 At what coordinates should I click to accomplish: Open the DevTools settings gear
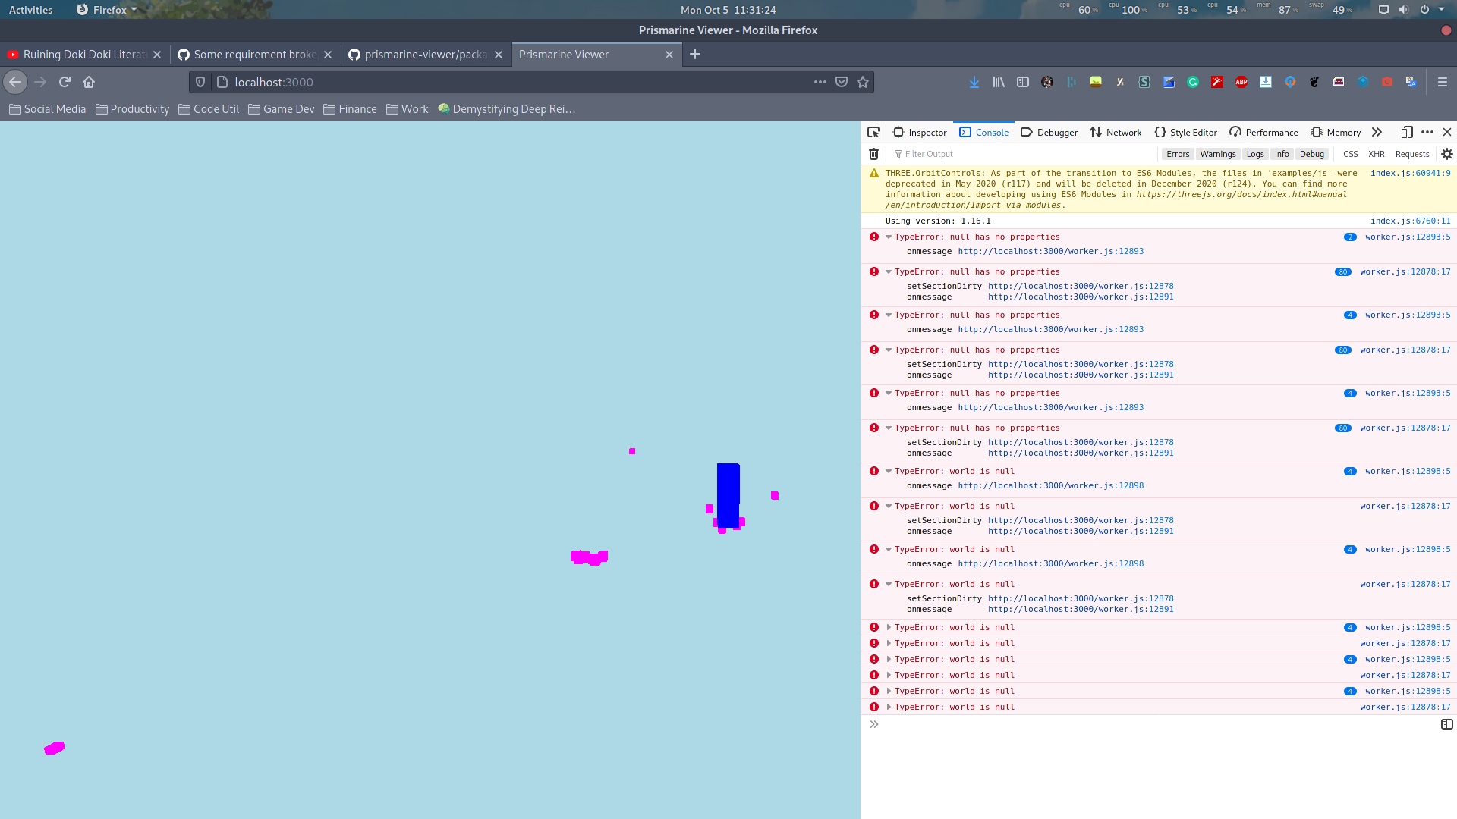1446,153
